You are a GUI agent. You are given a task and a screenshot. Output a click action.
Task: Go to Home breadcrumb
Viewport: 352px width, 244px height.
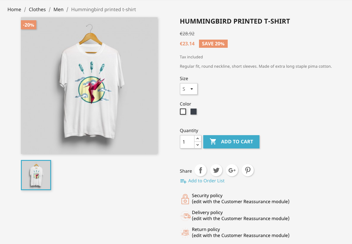tap(14, 9)
